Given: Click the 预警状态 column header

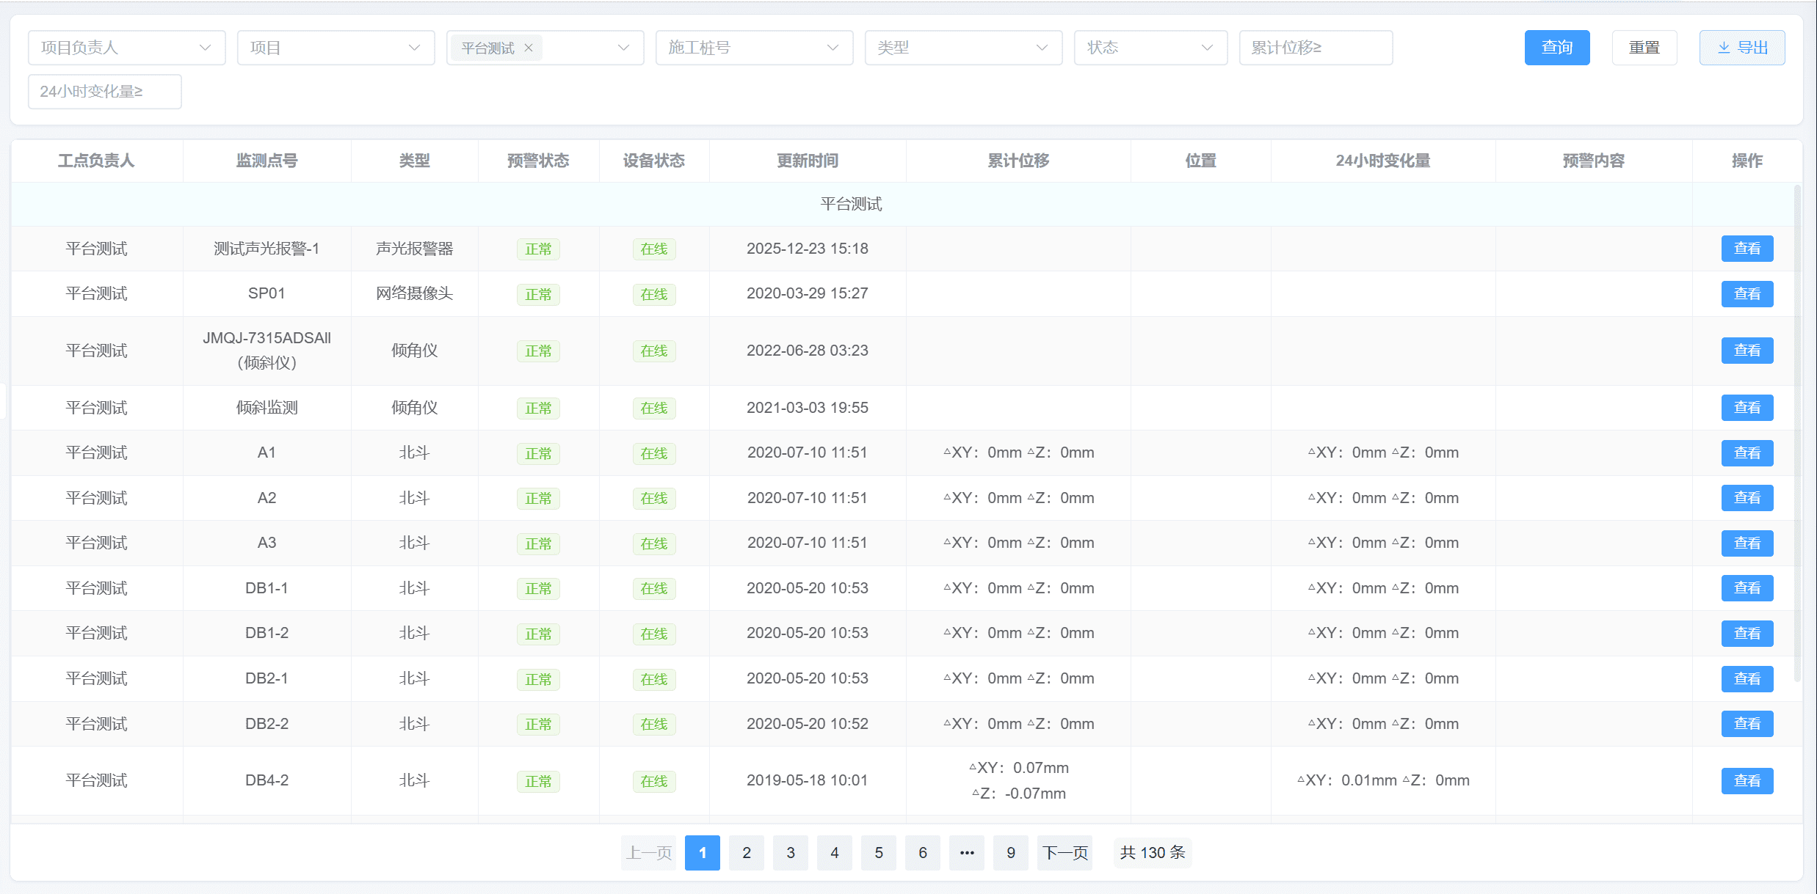Looking at the screenshot, I should coord(538,161).
